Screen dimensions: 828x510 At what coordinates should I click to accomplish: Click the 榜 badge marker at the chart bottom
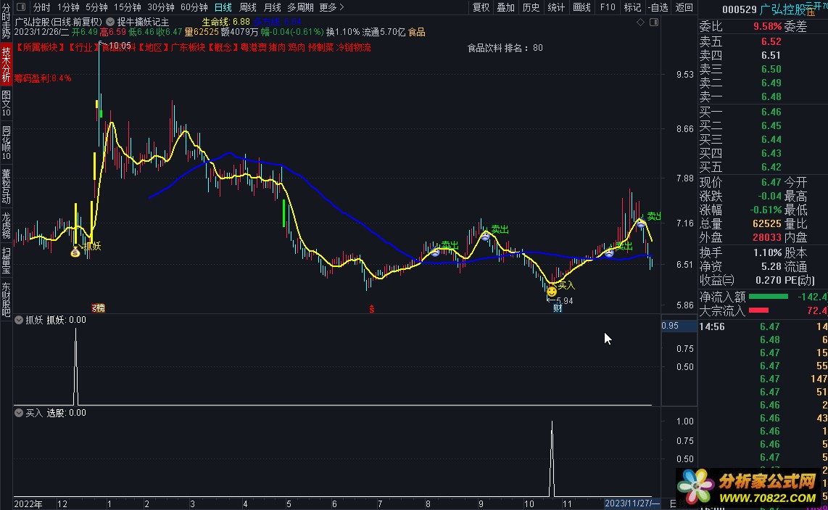[98, 308]
